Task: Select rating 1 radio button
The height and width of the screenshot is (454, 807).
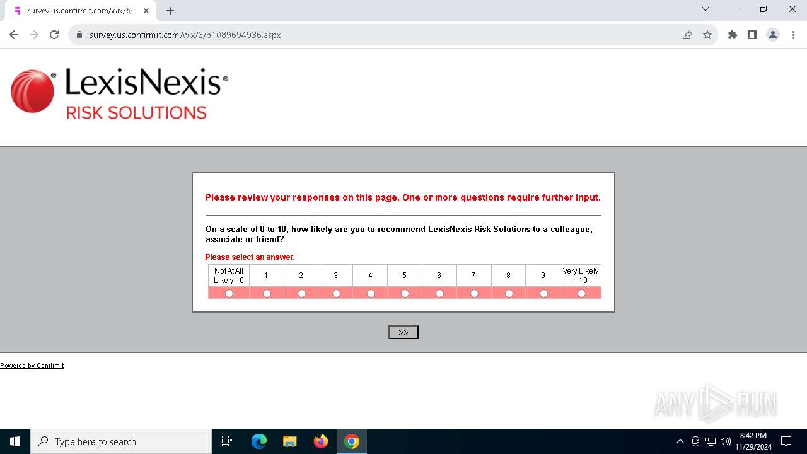Action: click(x=267, y=294)
